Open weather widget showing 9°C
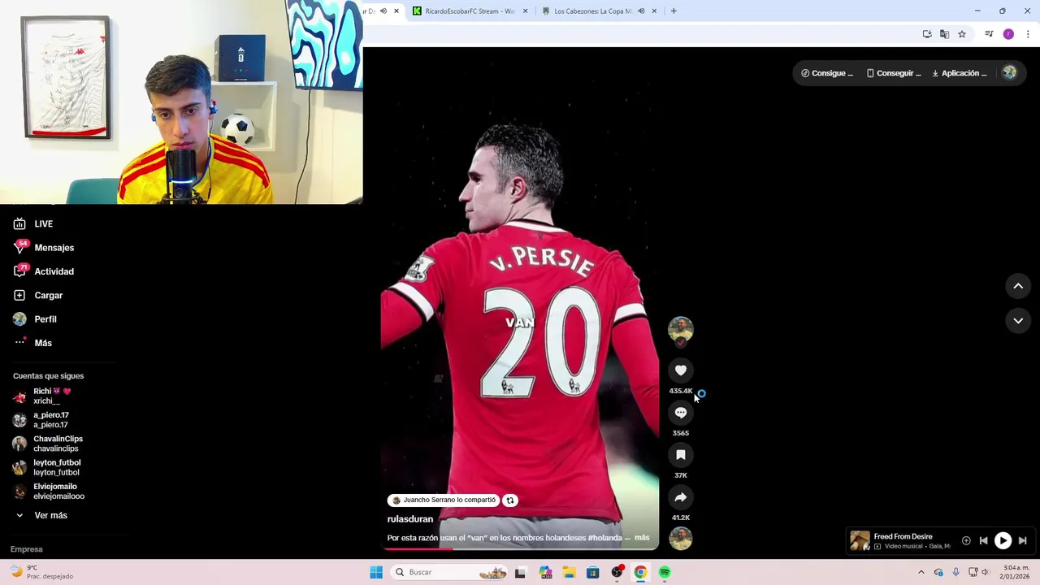1040x585 pixels. tap(41, 572)
